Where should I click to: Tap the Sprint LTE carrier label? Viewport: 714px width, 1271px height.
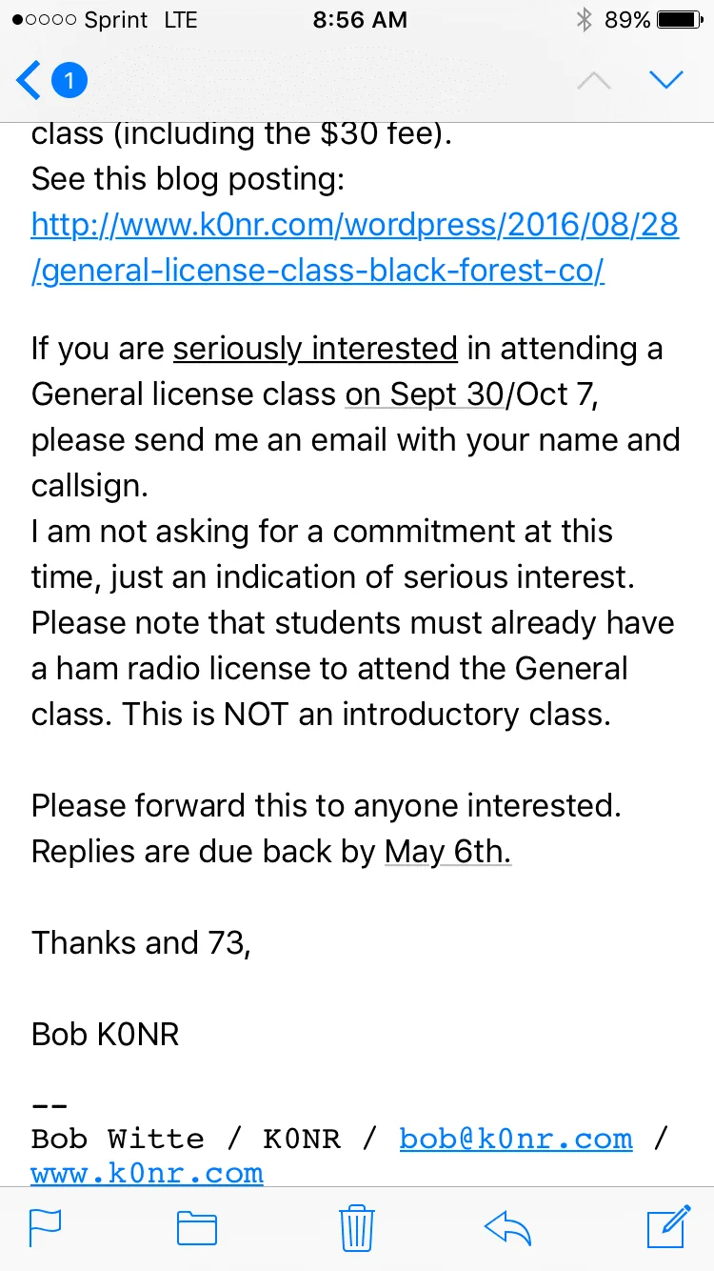(139, 20)
